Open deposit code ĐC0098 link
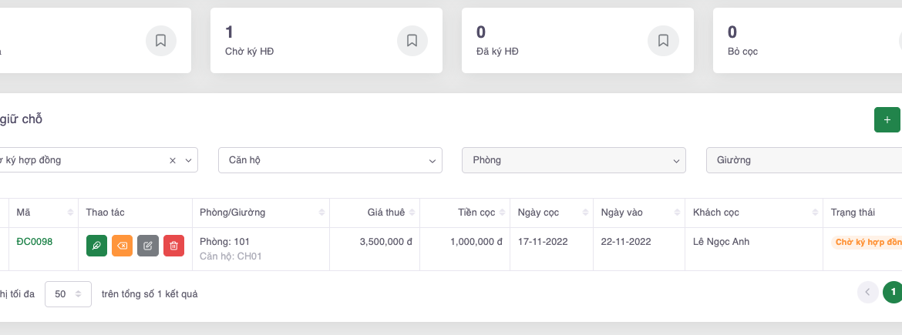Image resolution: width=902 pixels, height=335 pixels. click(x=35, y=242)
